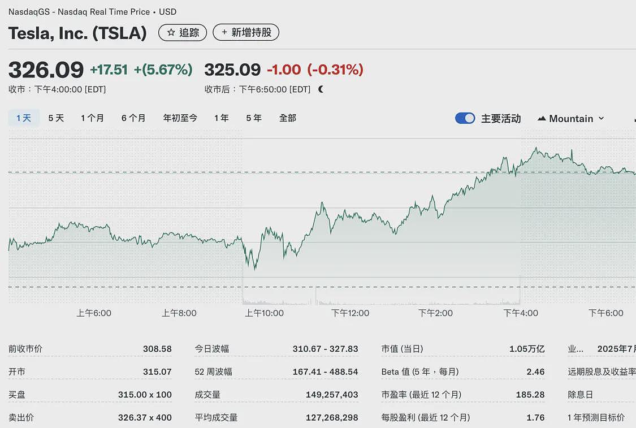Click the 1 年预测目标价 label
The height and width of the screenshot is (428, 636).
tap(596, 417)
